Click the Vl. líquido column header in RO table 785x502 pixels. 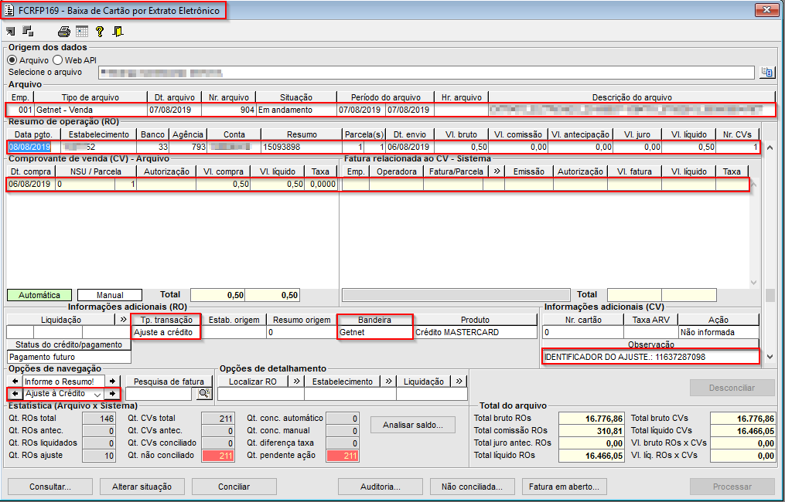[x=689, y=134]
